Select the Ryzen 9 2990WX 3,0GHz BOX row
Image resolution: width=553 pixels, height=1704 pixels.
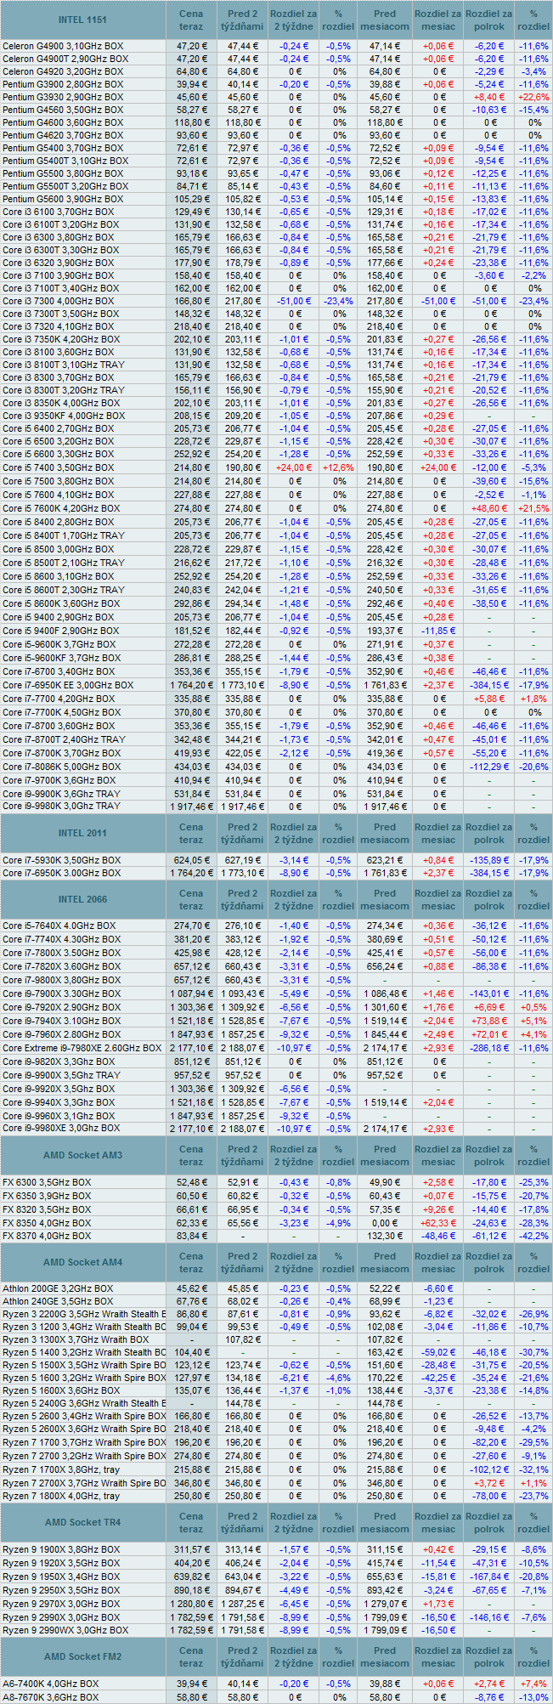(65, 1630)
